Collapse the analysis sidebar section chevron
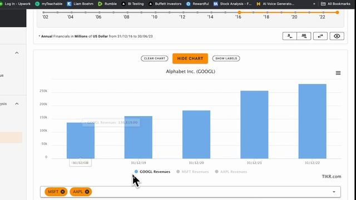This screenshot has height=200, width=356. [17, 104]
